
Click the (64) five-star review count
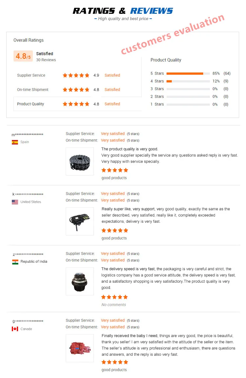pyautogui.click(x=227, y=74)
